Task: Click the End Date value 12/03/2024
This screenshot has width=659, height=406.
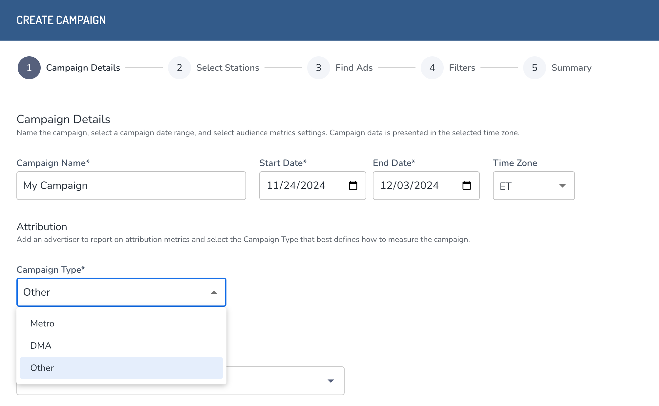Action: 409,186
